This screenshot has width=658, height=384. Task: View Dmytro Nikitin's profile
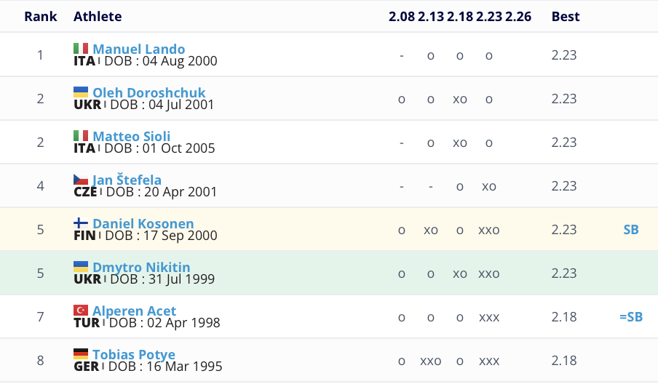point(141,268)
